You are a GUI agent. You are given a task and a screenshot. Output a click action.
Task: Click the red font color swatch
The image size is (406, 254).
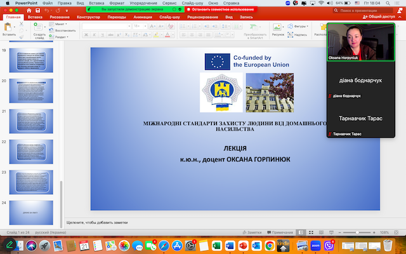(167, 35)
